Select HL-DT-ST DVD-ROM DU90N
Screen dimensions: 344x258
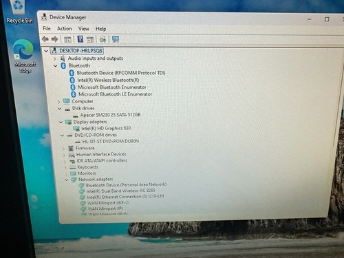click(x=111, y=141)
